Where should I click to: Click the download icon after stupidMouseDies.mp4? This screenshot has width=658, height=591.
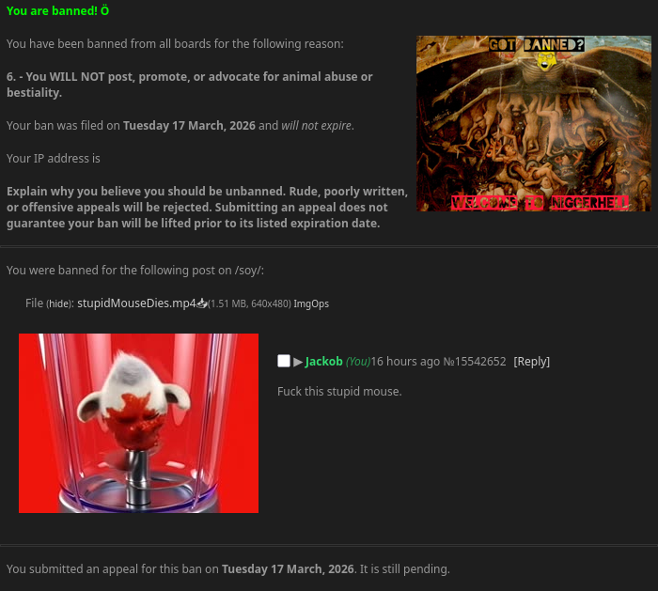click(x=202, y=303)
